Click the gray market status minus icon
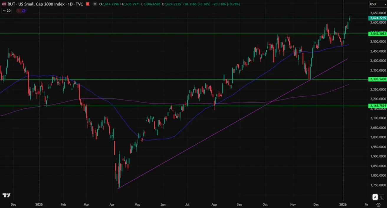This screenshot has width=387, height=208. 95,4
